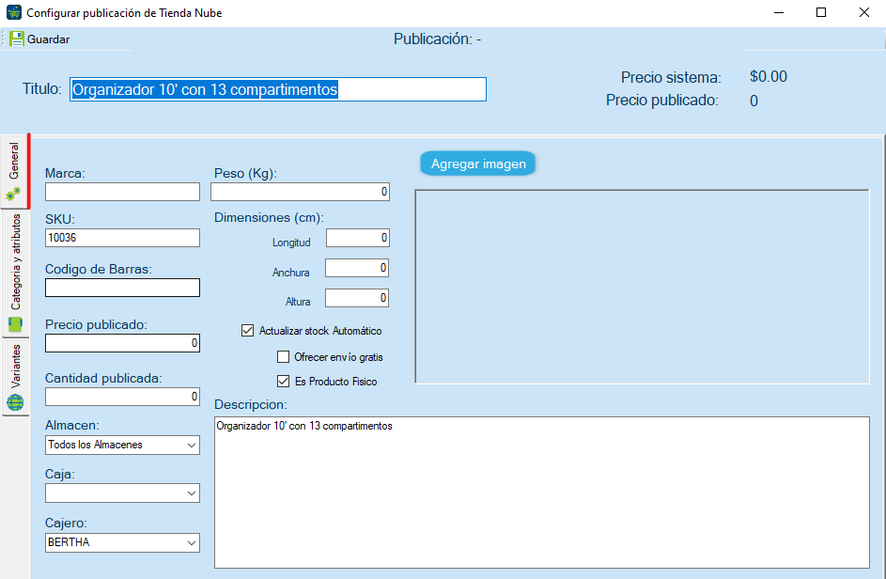
Task: Minimize the Configurar publicación window
Action: point(779,12)
